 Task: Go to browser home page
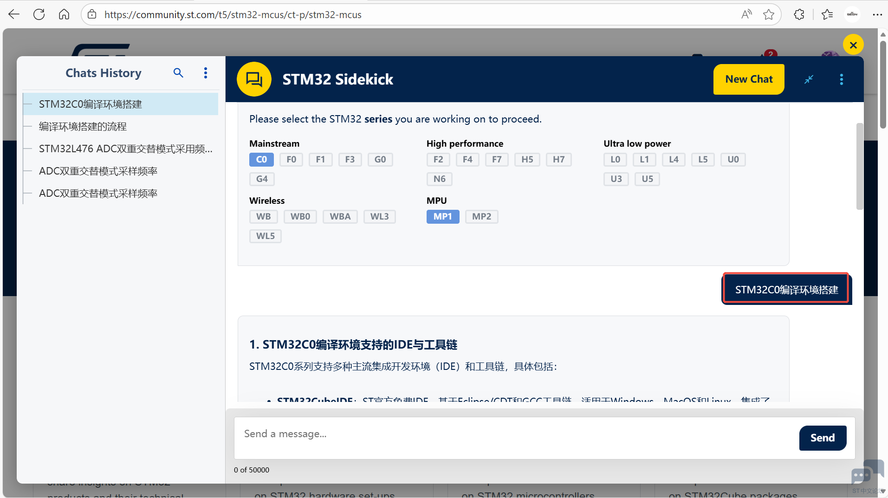pyautogui.click(x=64, y=14)
